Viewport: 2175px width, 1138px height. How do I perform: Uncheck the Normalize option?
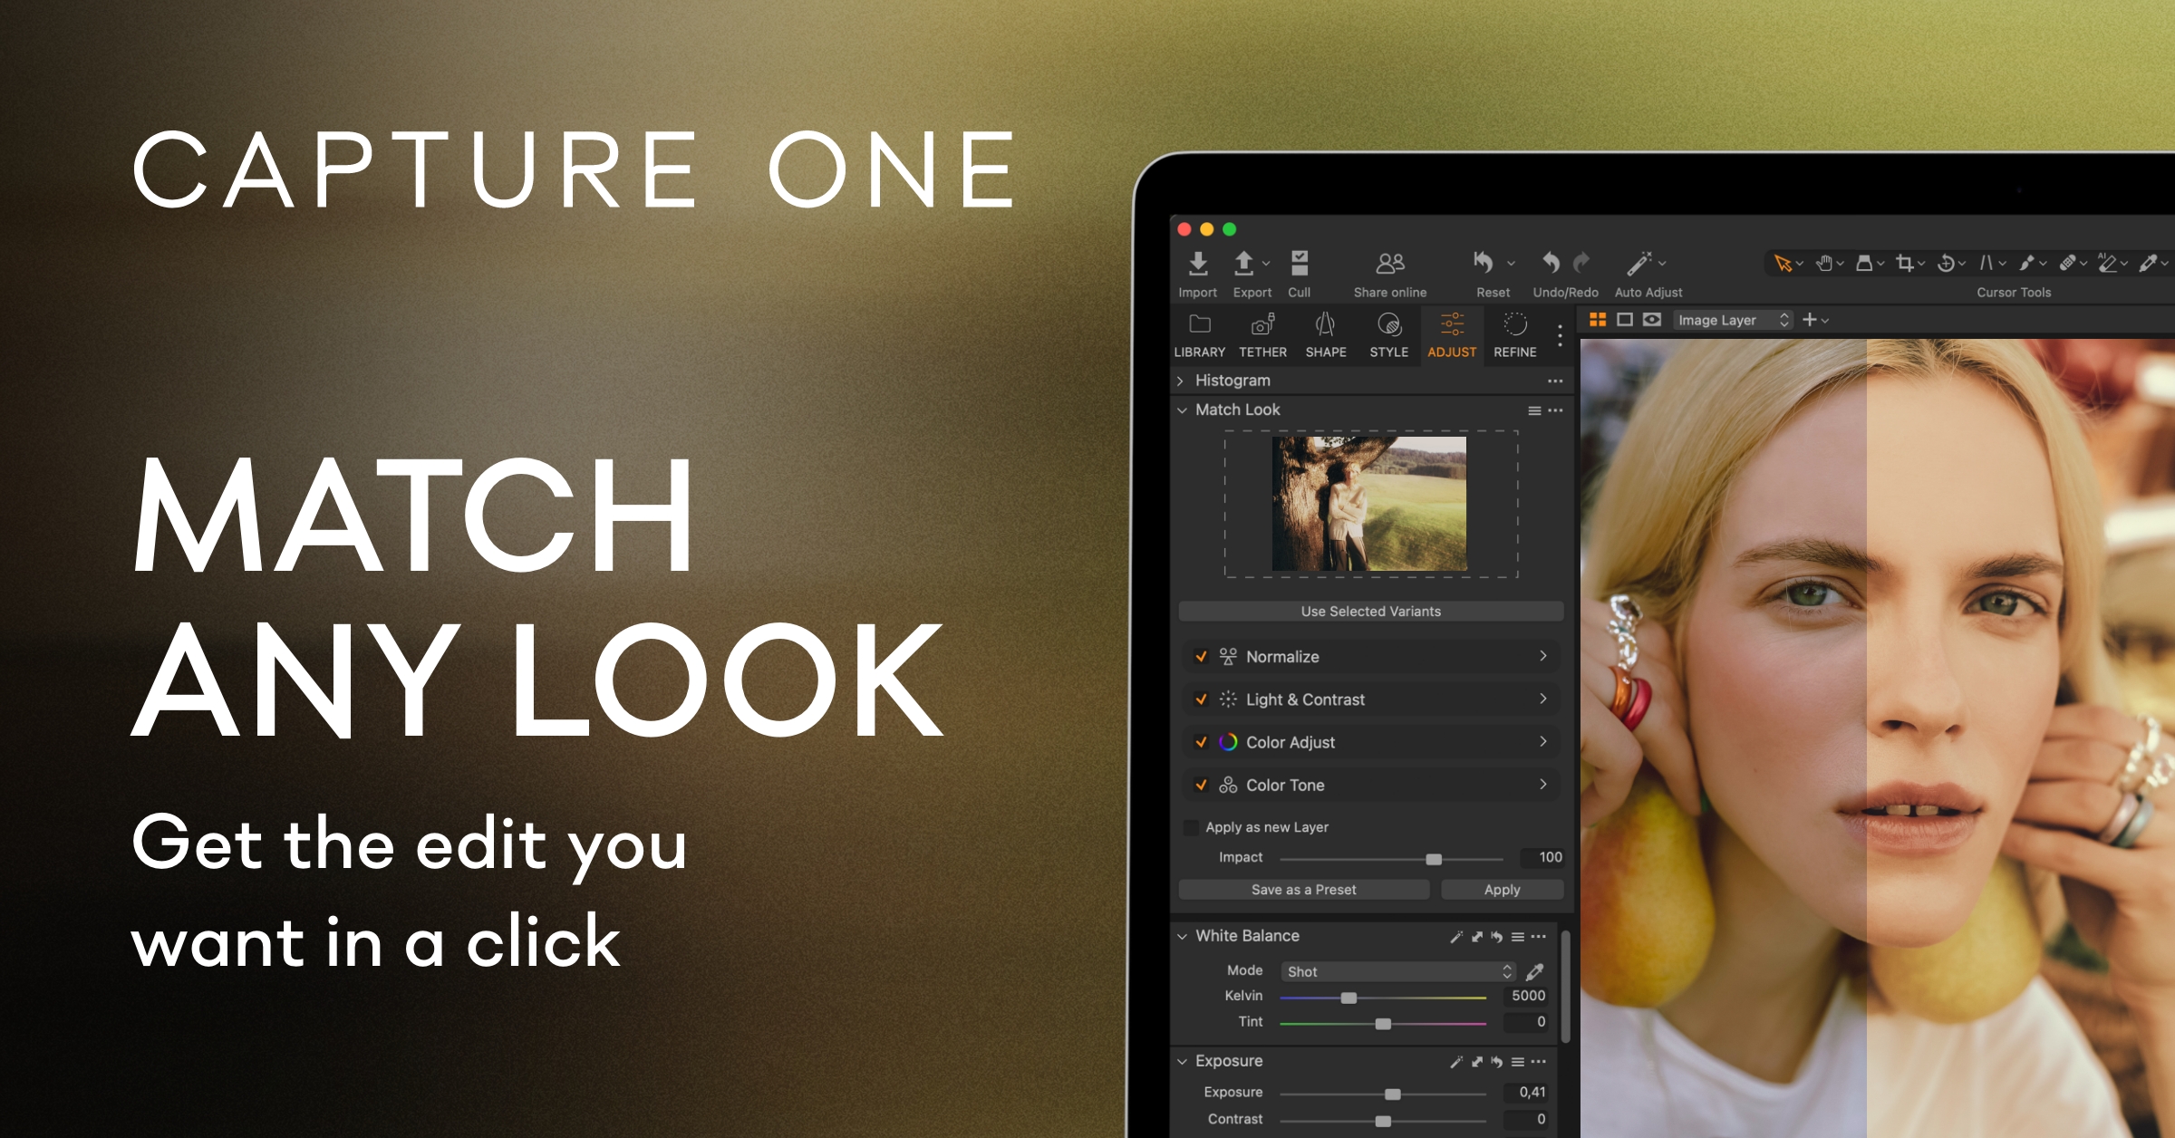pos(1201,656)
